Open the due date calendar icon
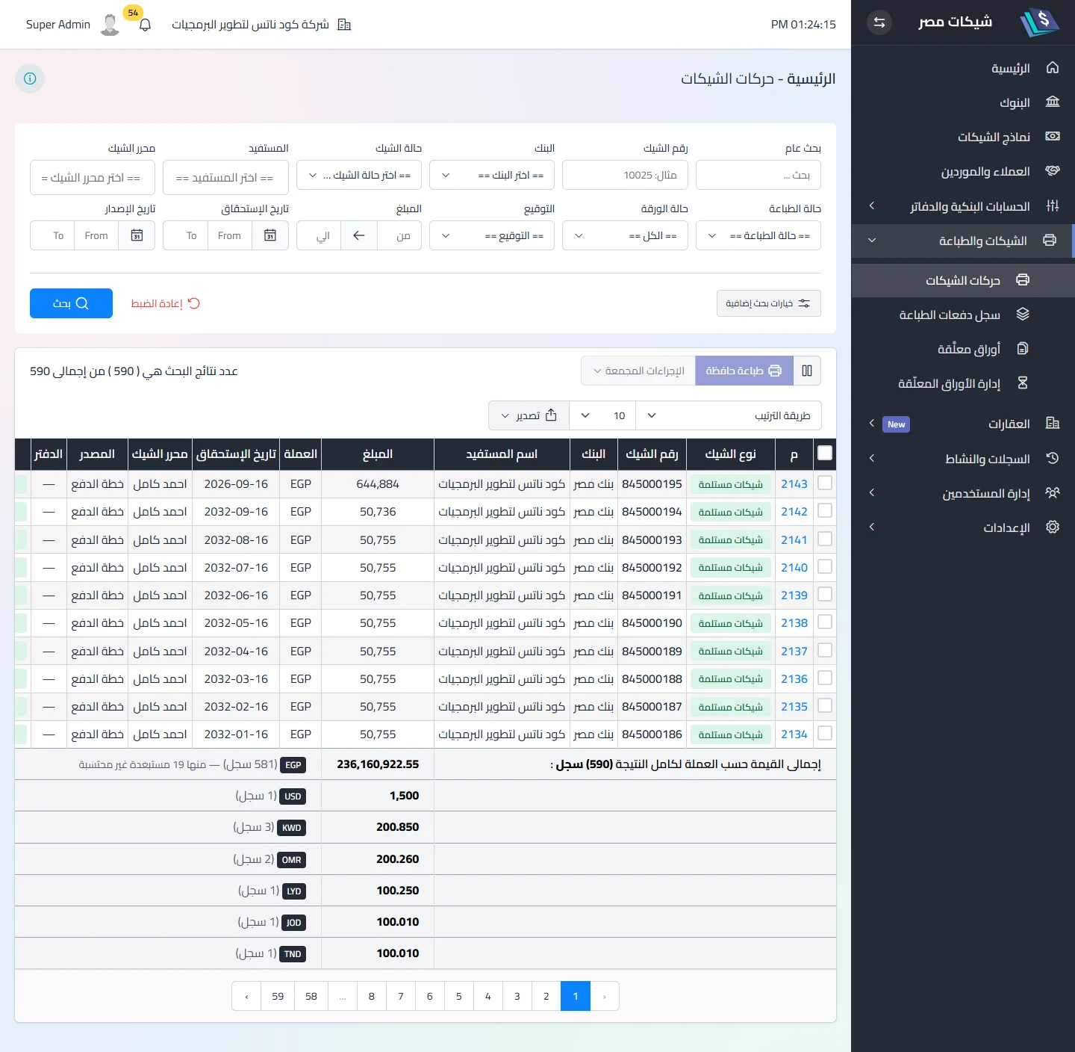Screen dimensions: 1075x1052 270,235
